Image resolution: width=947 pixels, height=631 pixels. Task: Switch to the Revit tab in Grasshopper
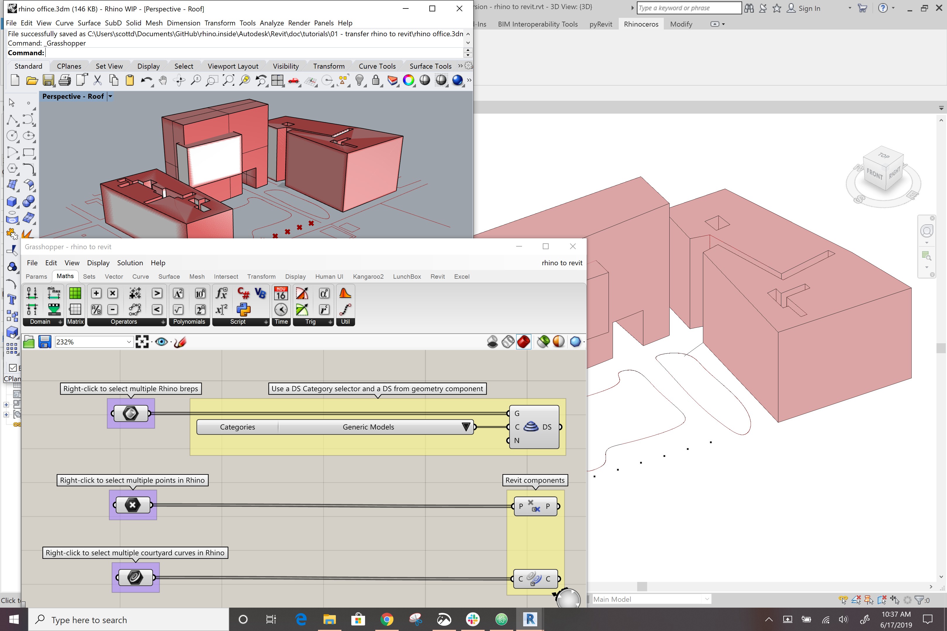point(437,276)
